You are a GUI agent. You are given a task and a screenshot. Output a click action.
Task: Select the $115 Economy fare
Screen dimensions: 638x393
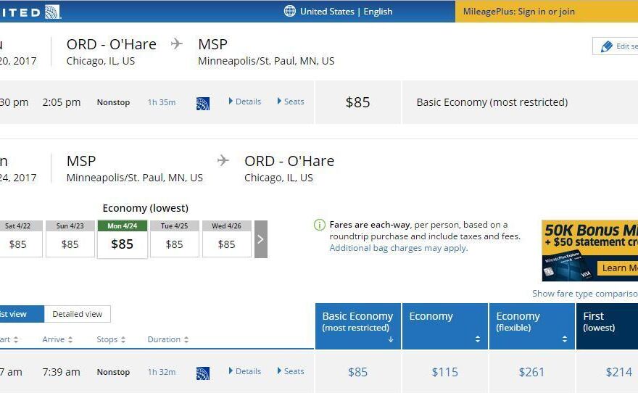(x=444, y=372)
